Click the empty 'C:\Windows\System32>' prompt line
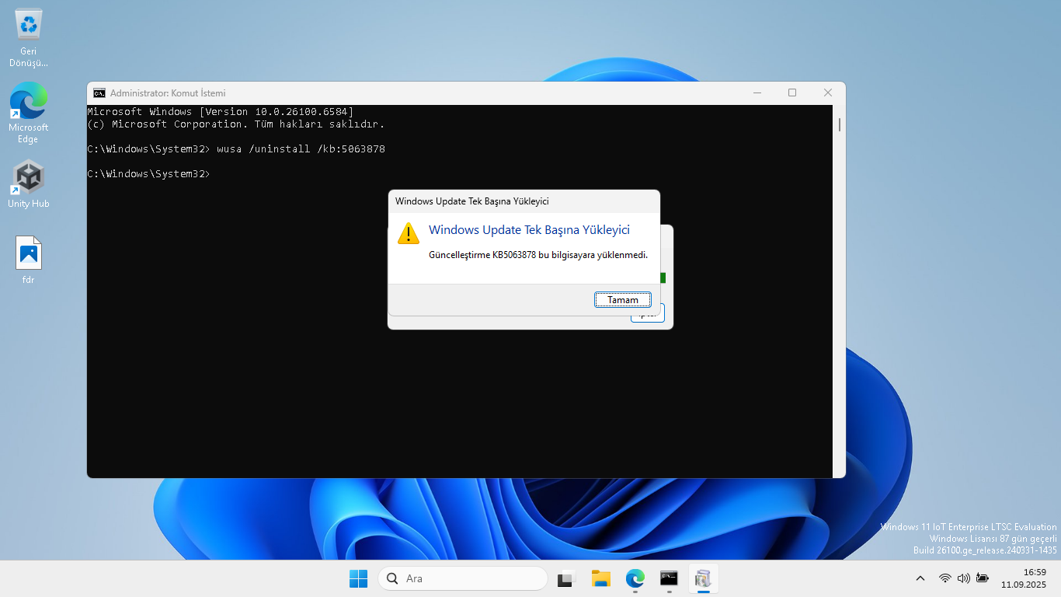 (149, 174)
